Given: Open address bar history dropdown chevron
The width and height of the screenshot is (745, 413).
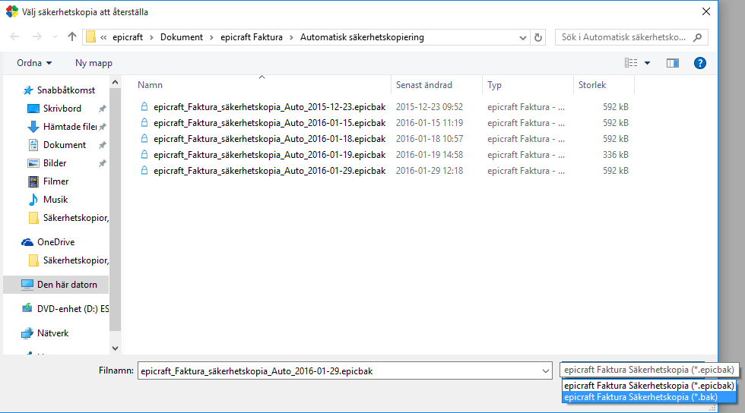Looking at the screenshot, I should point(523,37).
